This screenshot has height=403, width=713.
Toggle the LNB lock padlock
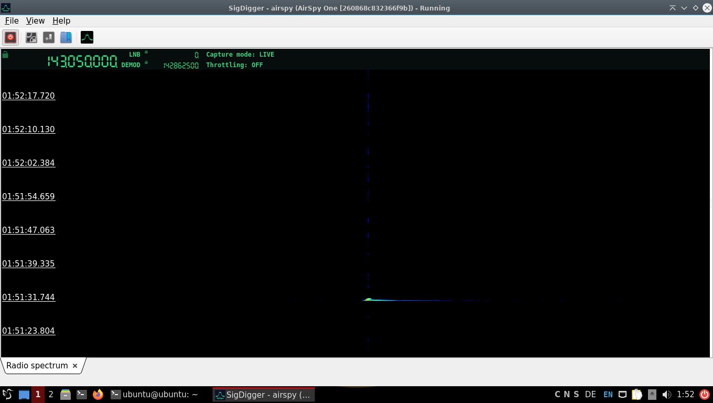coord(146,52)
